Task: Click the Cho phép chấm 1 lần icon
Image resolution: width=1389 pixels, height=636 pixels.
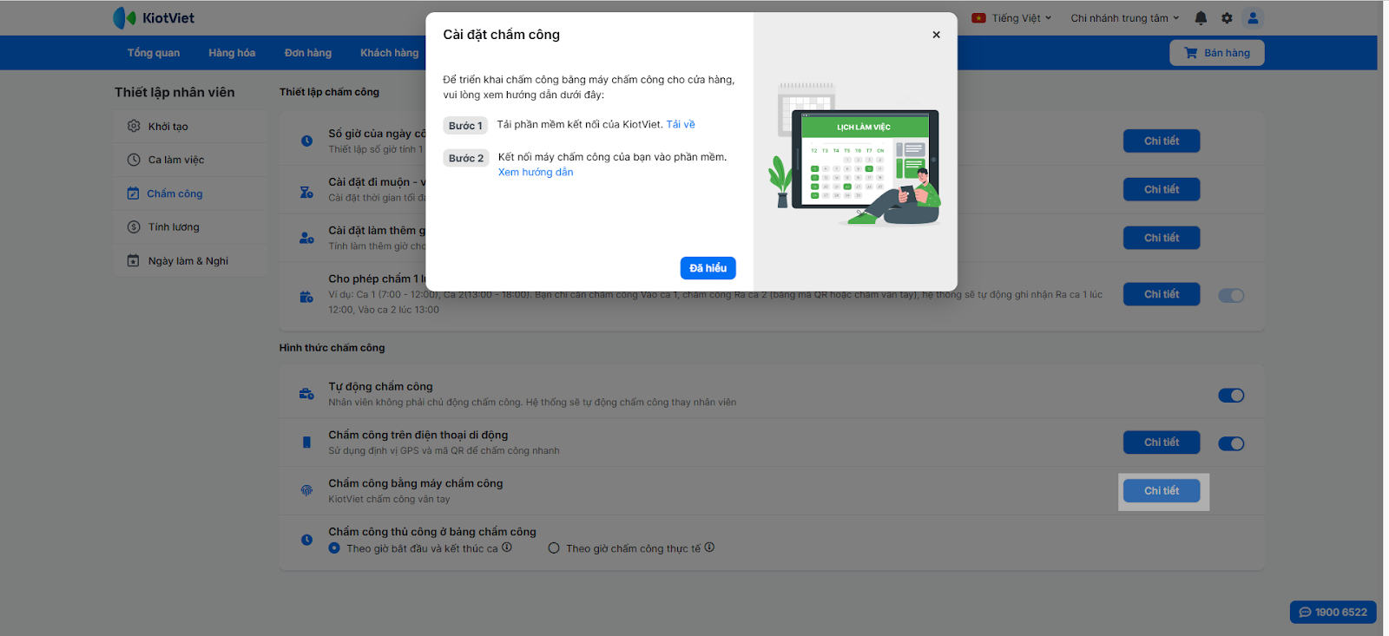Action: 306,297
